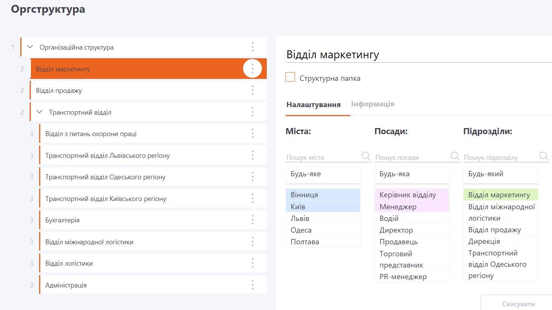The width and height of the screenshot is (552, 310).
Task: Open the Налаштування tab
Action: (x=313, y=105)
